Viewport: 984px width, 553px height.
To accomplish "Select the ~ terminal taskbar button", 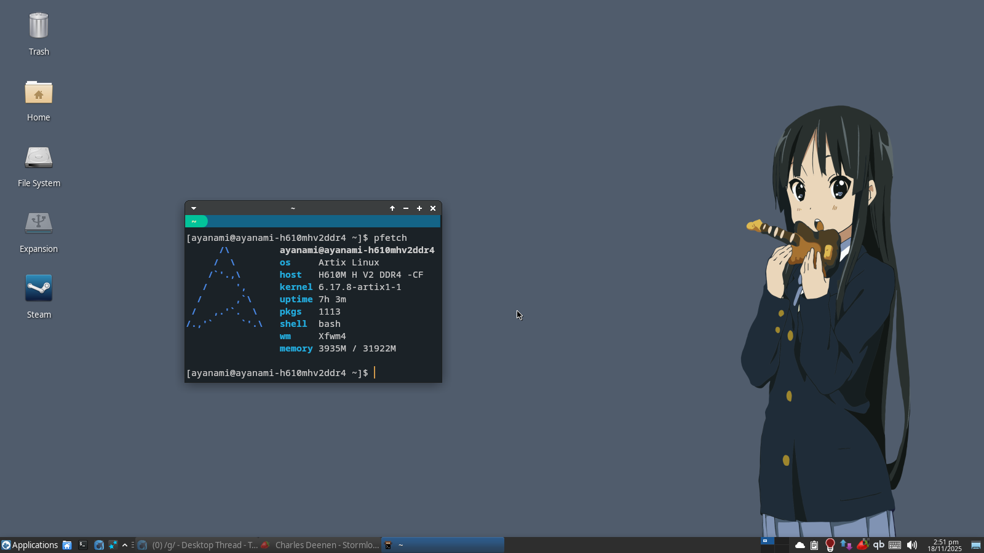I will point(443,545).
